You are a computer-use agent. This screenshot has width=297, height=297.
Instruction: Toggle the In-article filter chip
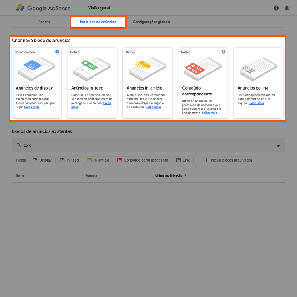pos(99,160)
